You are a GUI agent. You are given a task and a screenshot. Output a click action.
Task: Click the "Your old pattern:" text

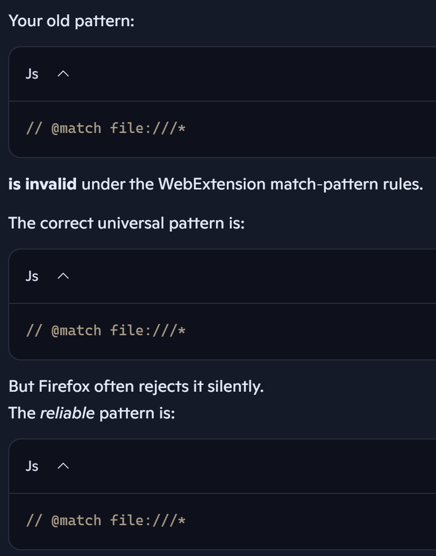coord(71,21)
